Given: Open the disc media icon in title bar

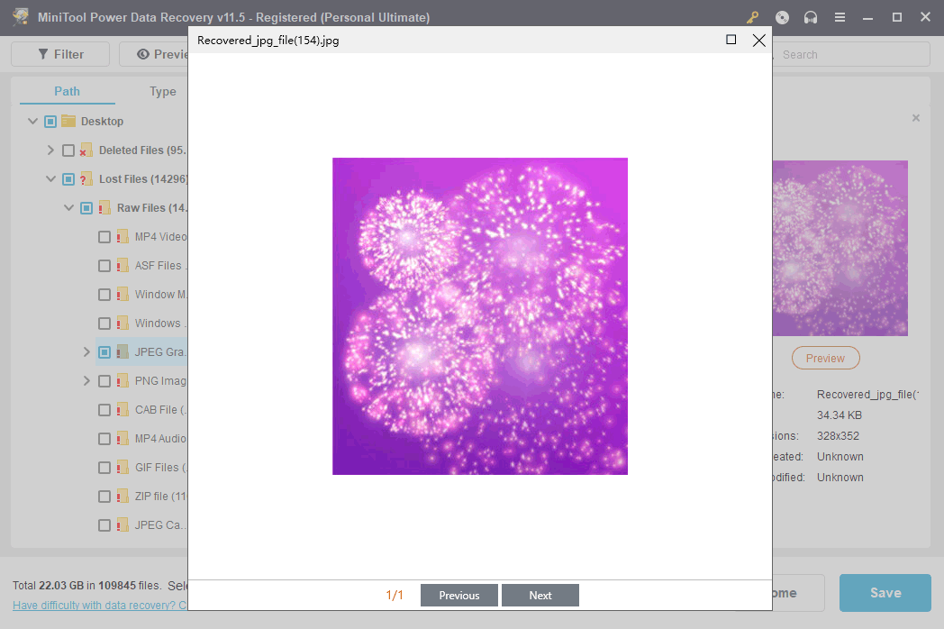Looking at the screenshot, I should click(x=782, y=17).
